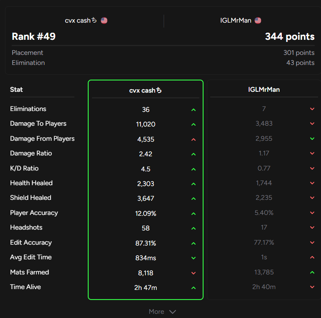321x318 pixels.
Task: Click IGLMrMan K/D Ratio 0.77
Action: 264,168
